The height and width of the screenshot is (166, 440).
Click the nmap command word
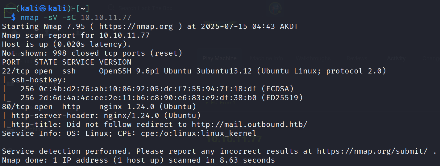30,18
